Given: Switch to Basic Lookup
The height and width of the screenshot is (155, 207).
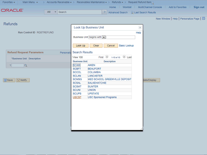Looking at the screenshot, I should pos(126,46).
